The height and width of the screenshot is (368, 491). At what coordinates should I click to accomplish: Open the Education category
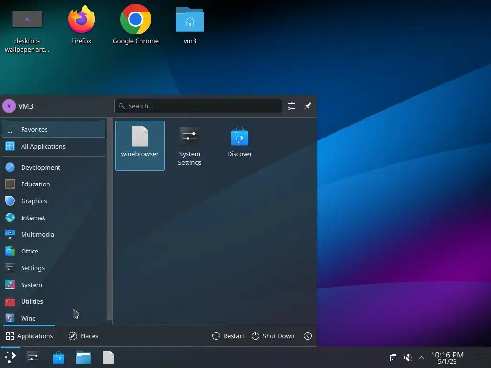point(54,184)
